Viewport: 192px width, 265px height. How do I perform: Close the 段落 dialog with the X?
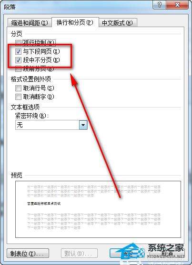177,5
